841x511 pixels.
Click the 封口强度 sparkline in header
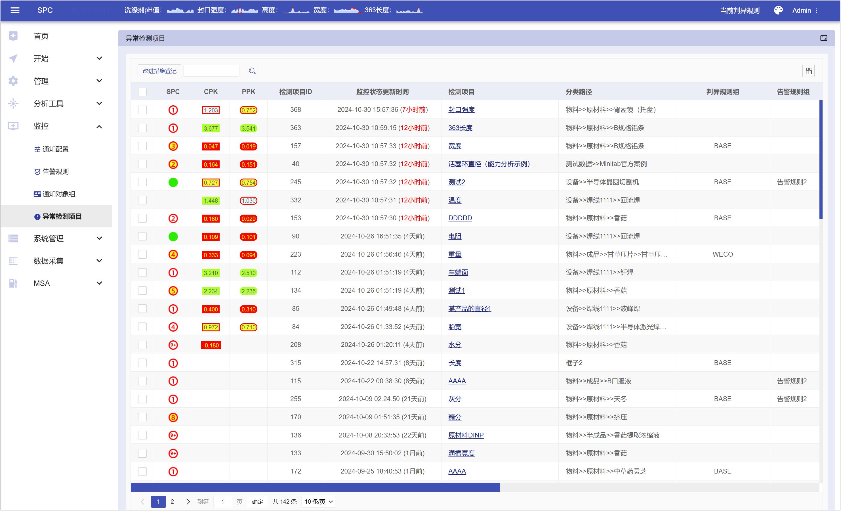pos(244,10)
